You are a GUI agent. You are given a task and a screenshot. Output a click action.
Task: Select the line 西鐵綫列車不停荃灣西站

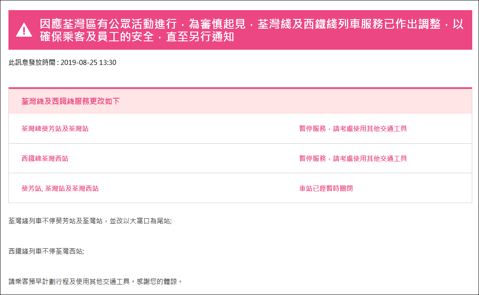point(46,251)
